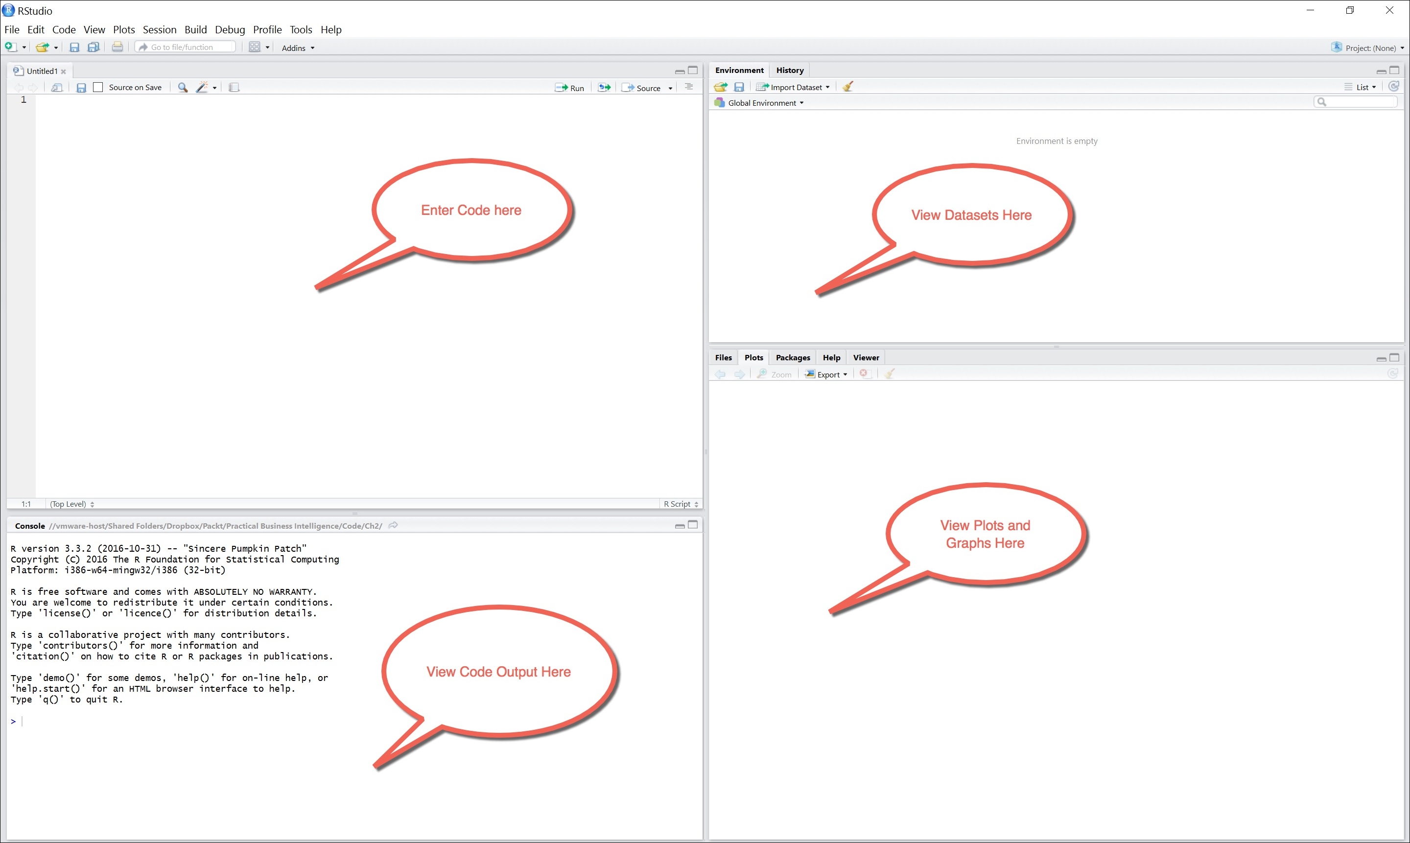Image resolution: width=1410 pixels, height=843 pixels.
Task: Close the Untitled1 tab
Action: [x=64, y=71]
